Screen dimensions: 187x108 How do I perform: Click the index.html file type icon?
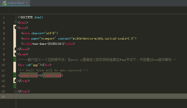pos(4,3)
